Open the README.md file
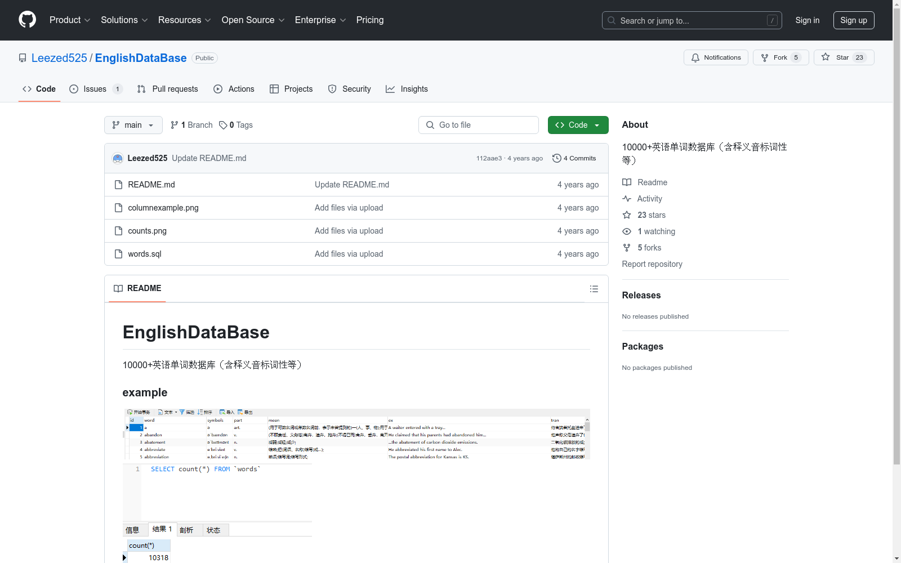901x563 pixels. pos(151,185)
